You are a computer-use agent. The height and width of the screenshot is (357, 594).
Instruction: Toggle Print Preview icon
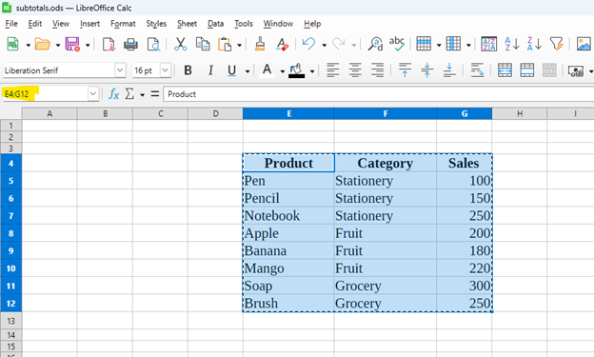[x=153, y=45]
